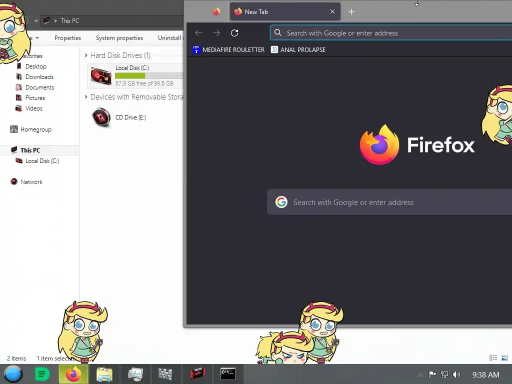Open the red graphics card taskbar icon
The width and height of the screenshot is (512, 384).
coord(197,373)
